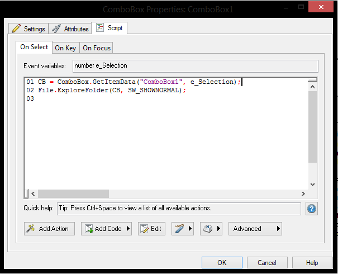Click the vertical scrollbar thumb
Screen dimensions: 338x274
pyautogui.click(x=312, y=127)
